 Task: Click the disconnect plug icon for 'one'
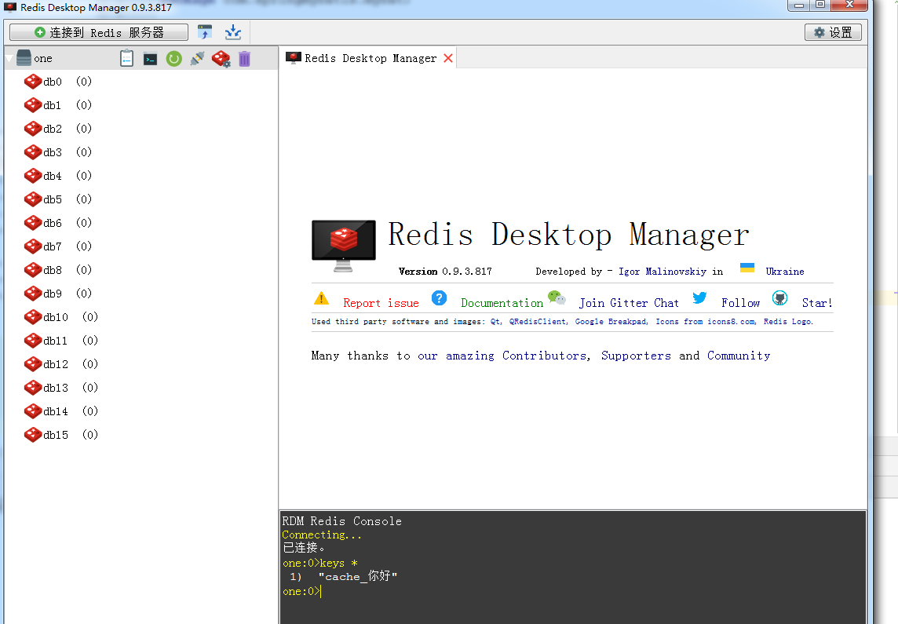coord(197,58)
